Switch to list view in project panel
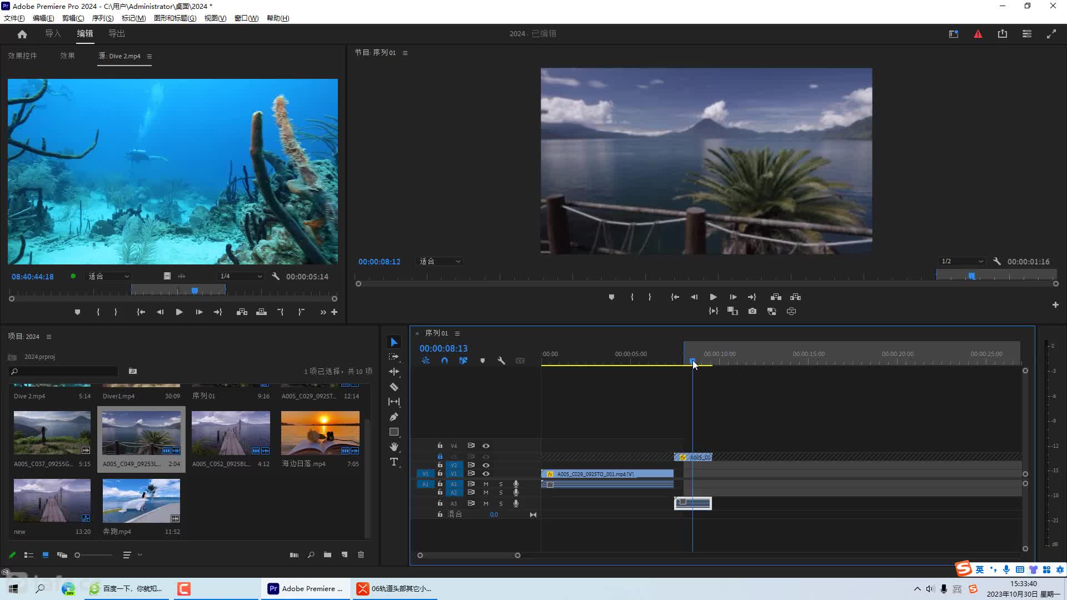1067x600 pixels. point(29,554)
